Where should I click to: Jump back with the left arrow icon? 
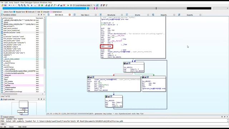[x=9, y=5]
